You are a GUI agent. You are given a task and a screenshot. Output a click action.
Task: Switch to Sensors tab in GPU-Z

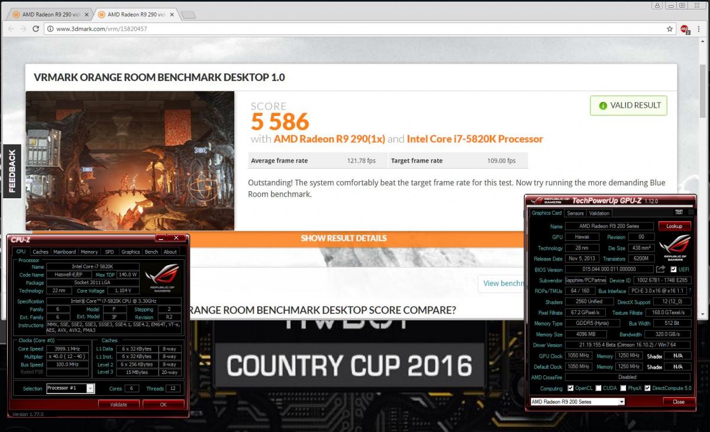tap(575, 213)
